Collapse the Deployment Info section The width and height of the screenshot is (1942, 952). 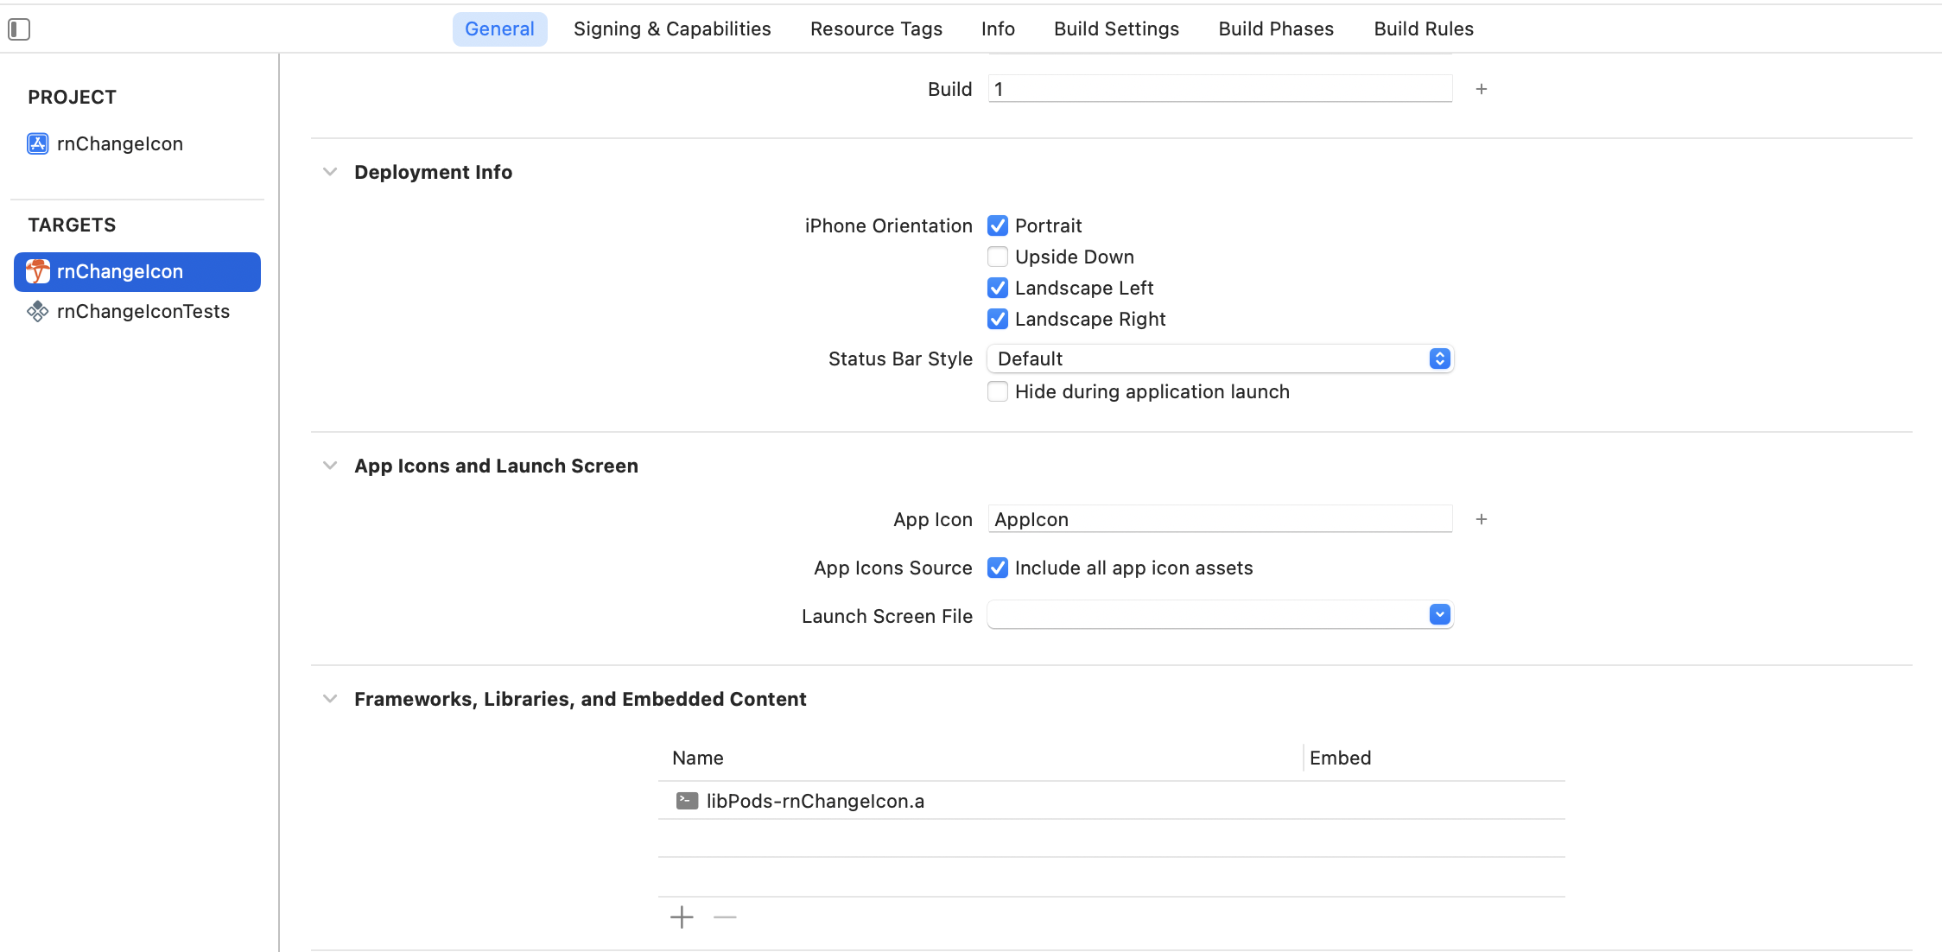330,172
